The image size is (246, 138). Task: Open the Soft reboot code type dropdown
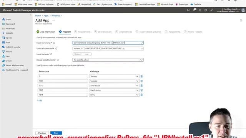point(114,85)
